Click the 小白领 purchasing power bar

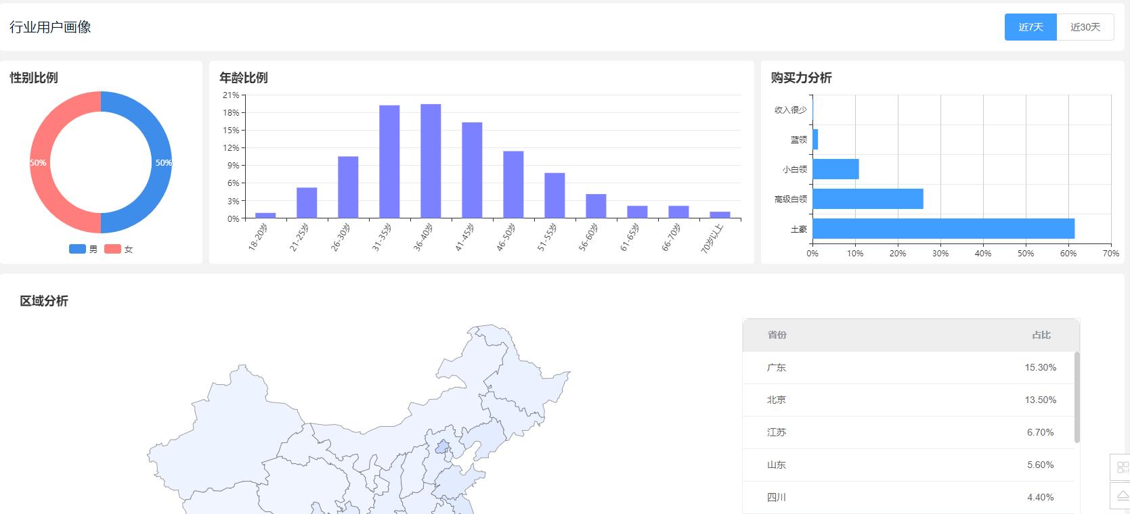(x=835, y=169)
